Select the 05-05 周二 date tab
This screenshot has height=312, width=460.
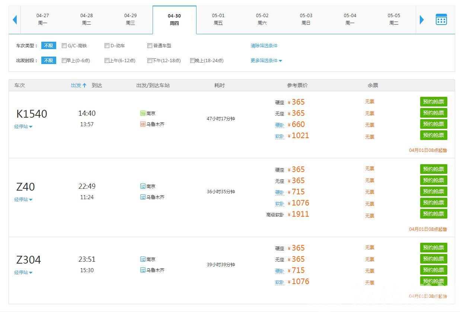[394, 19]
